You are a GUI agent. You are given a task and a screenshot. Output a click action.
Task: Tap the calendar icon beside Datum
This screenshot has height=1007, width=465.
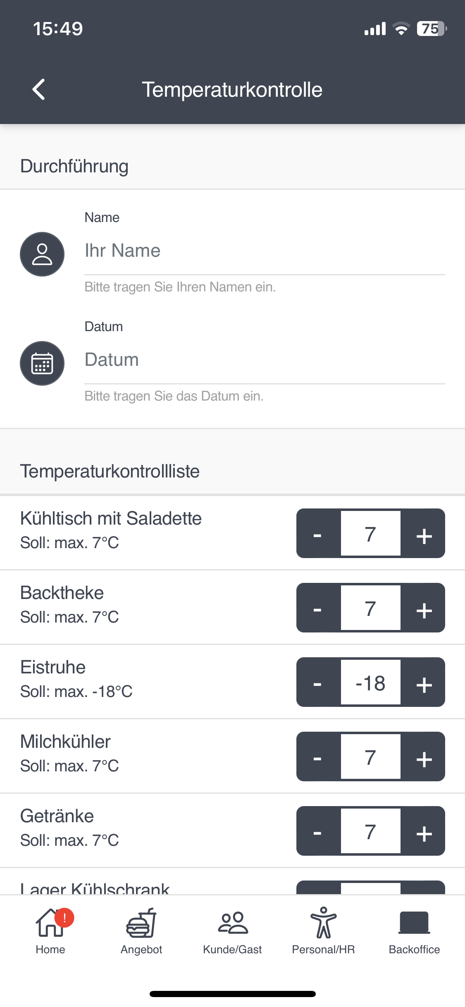(42, 363)
